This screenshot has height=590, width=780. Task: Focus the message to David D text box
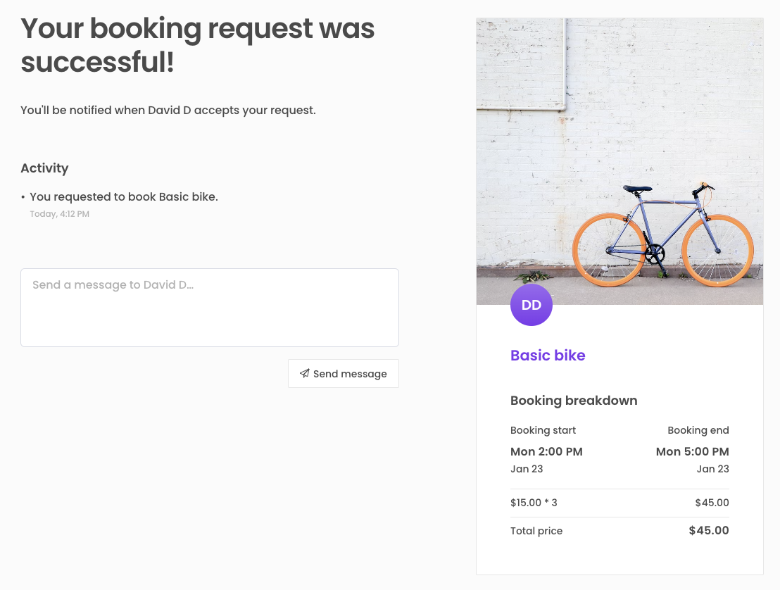point(210,308)
